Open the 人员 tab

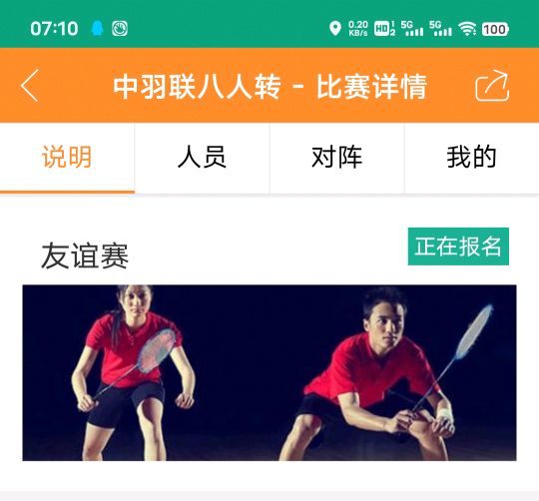pyautogui.click(x=202, y=158)
